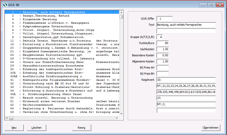Image resolution: width=227 pixels, height=135 pixels.
Task: Edit the Text field with Beratung description
Action: [186, 25]
